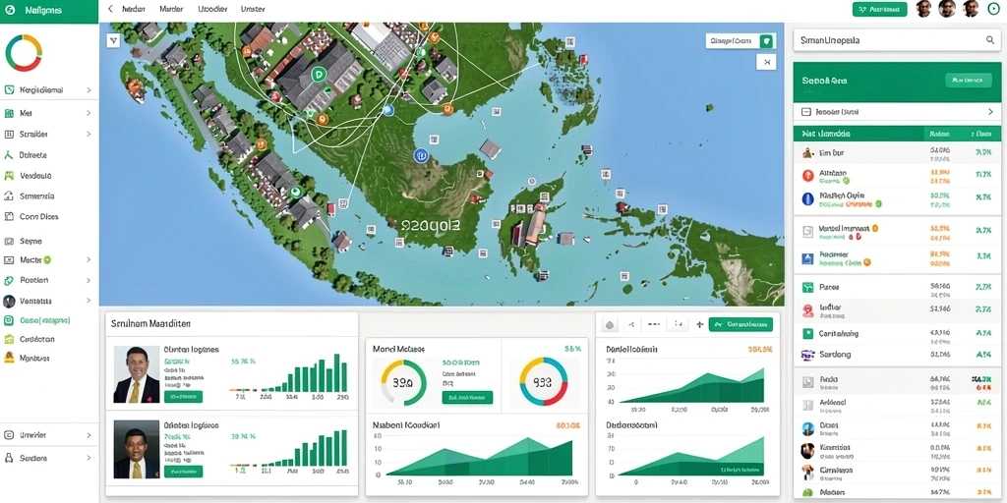Switch to the Urnster tab
This screenshot has height=503, width=1007.
tap(253, 9)
